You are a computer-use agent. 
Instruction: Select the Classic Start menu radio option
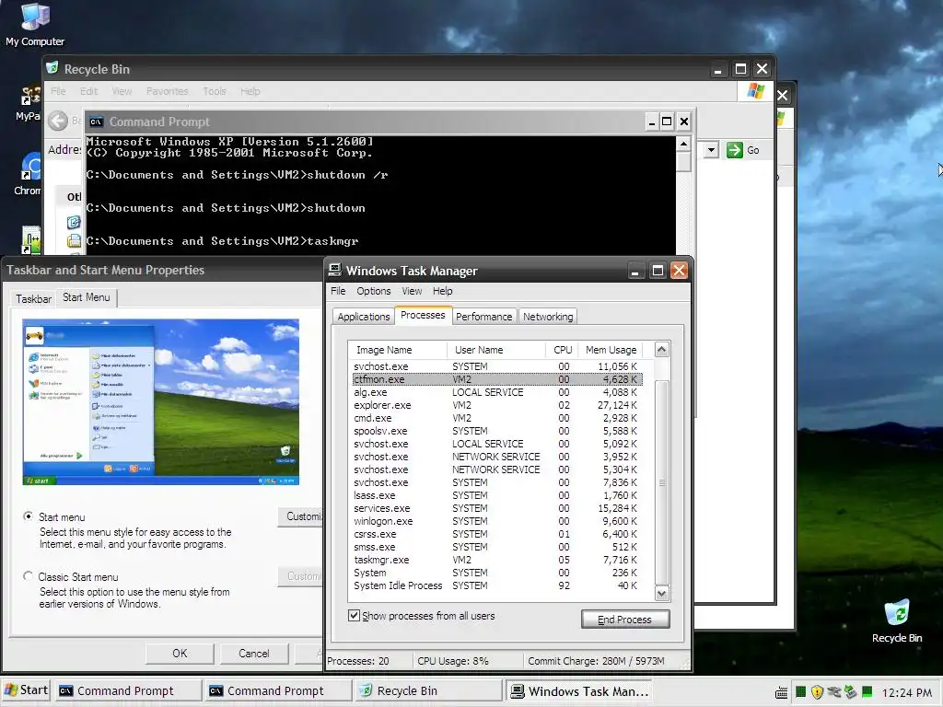point(29,576)
